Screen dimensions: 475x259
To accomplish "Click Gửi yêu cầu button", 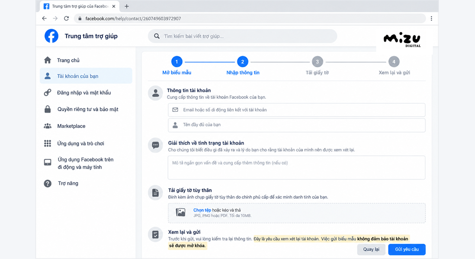I will pos(407,249).
